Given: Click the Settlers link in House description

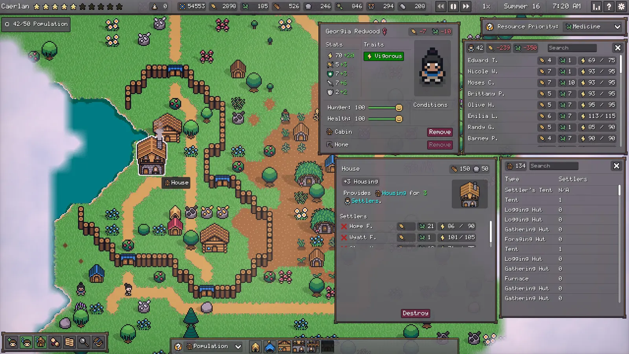Looking at the screenshot, I should pos(362,201).
